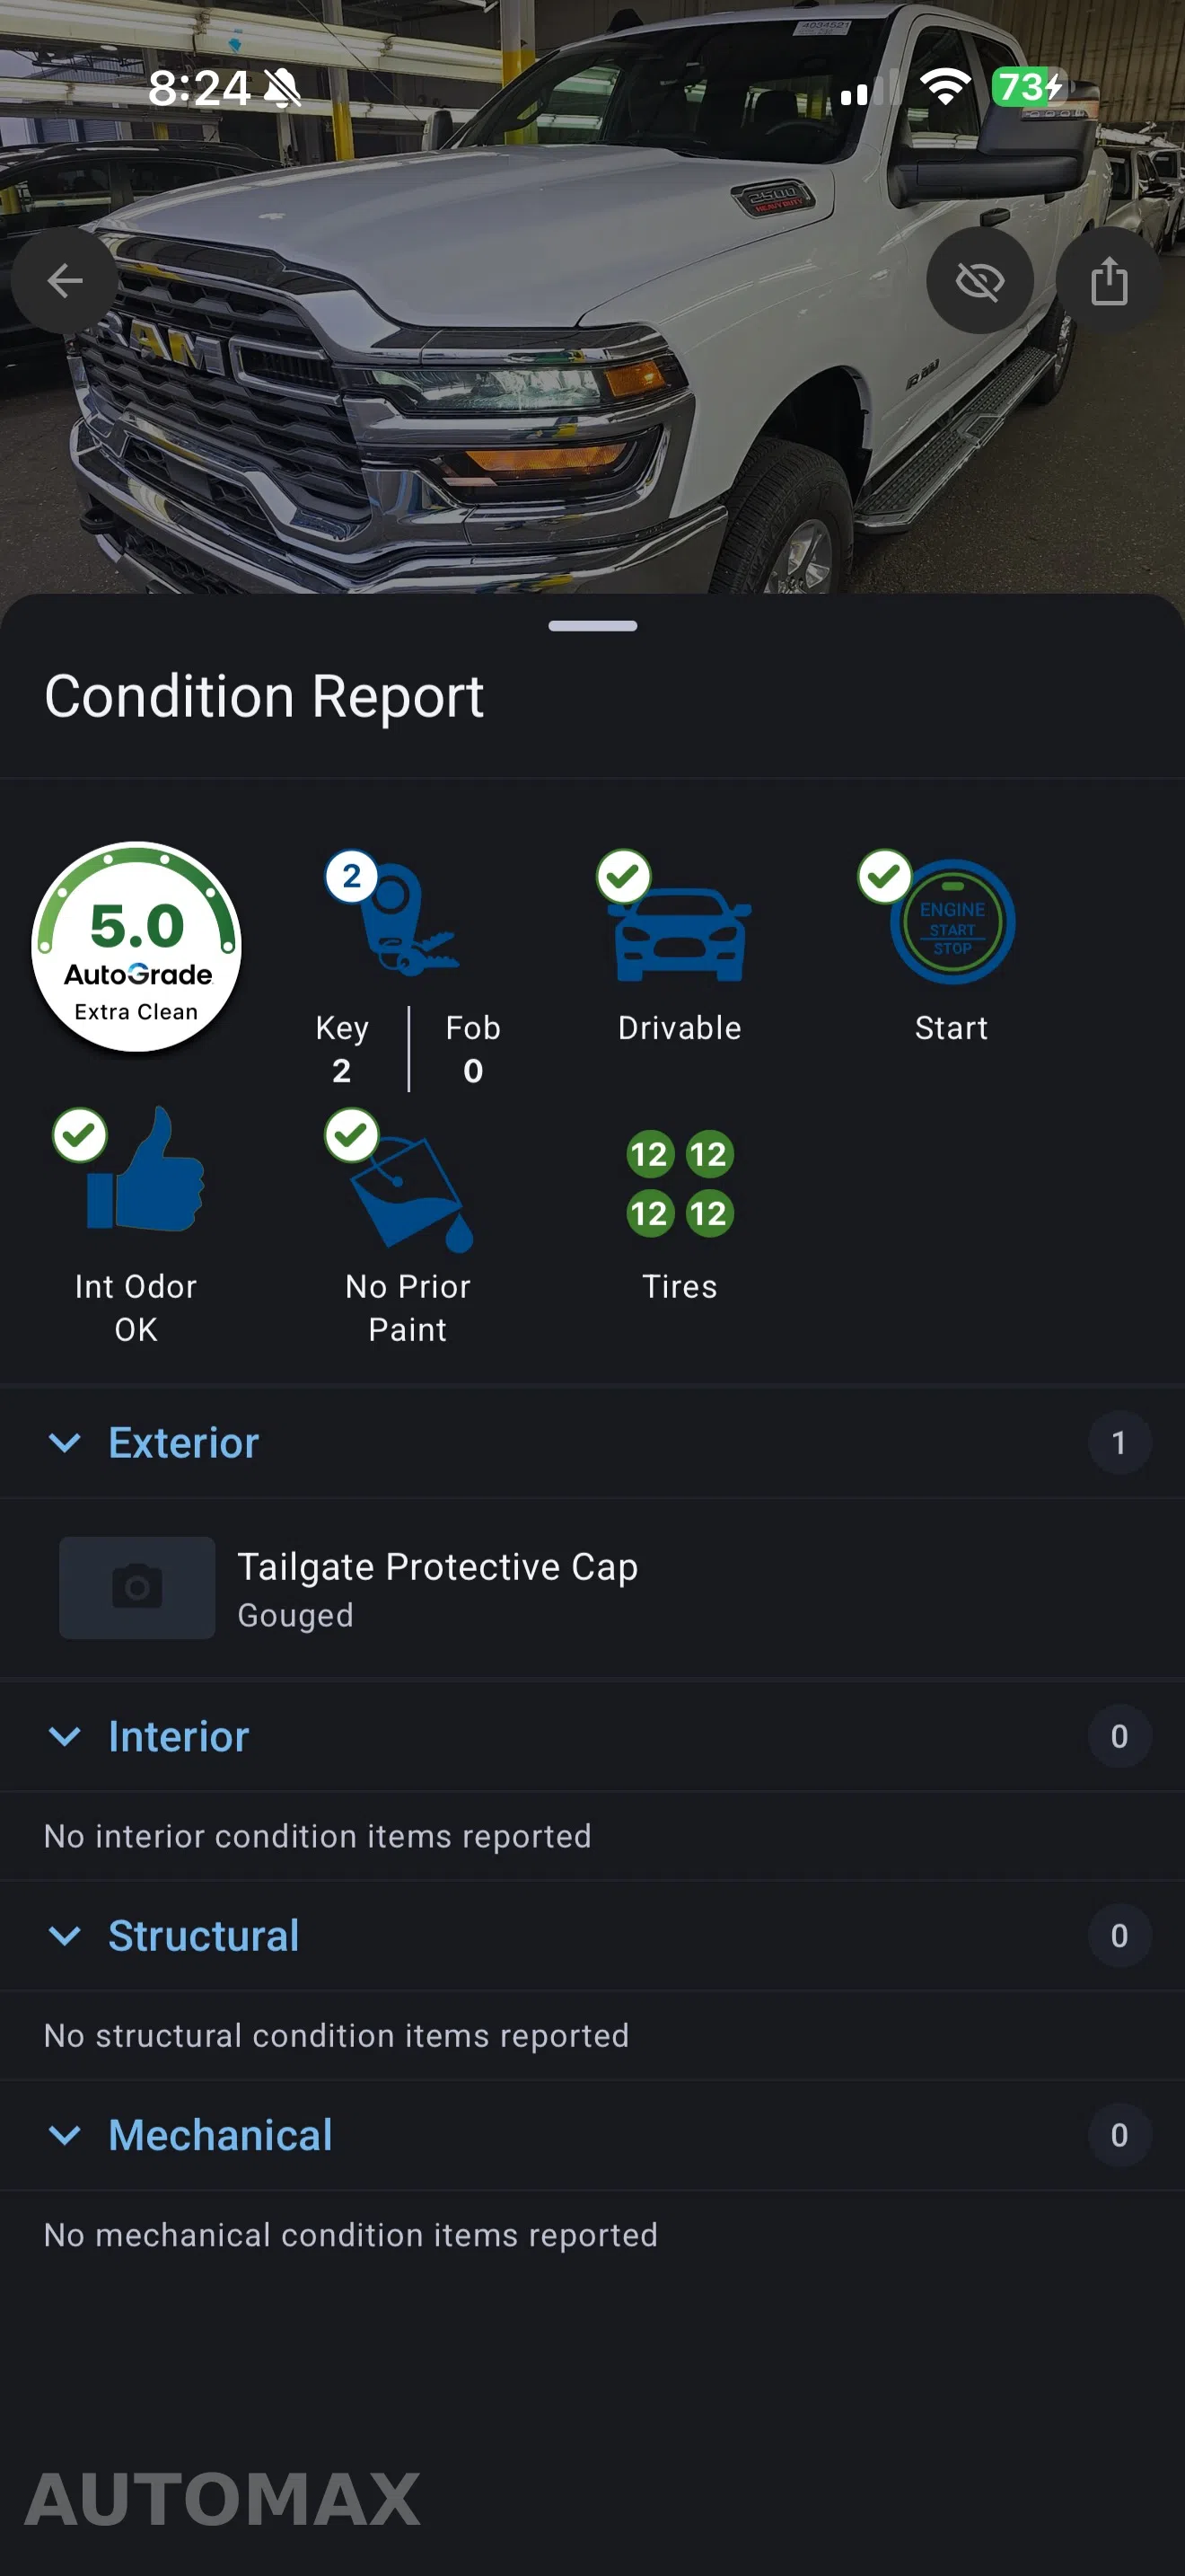Tap the Mechanical section heading
The image size is (1185, 2576).
(220, 2135)
